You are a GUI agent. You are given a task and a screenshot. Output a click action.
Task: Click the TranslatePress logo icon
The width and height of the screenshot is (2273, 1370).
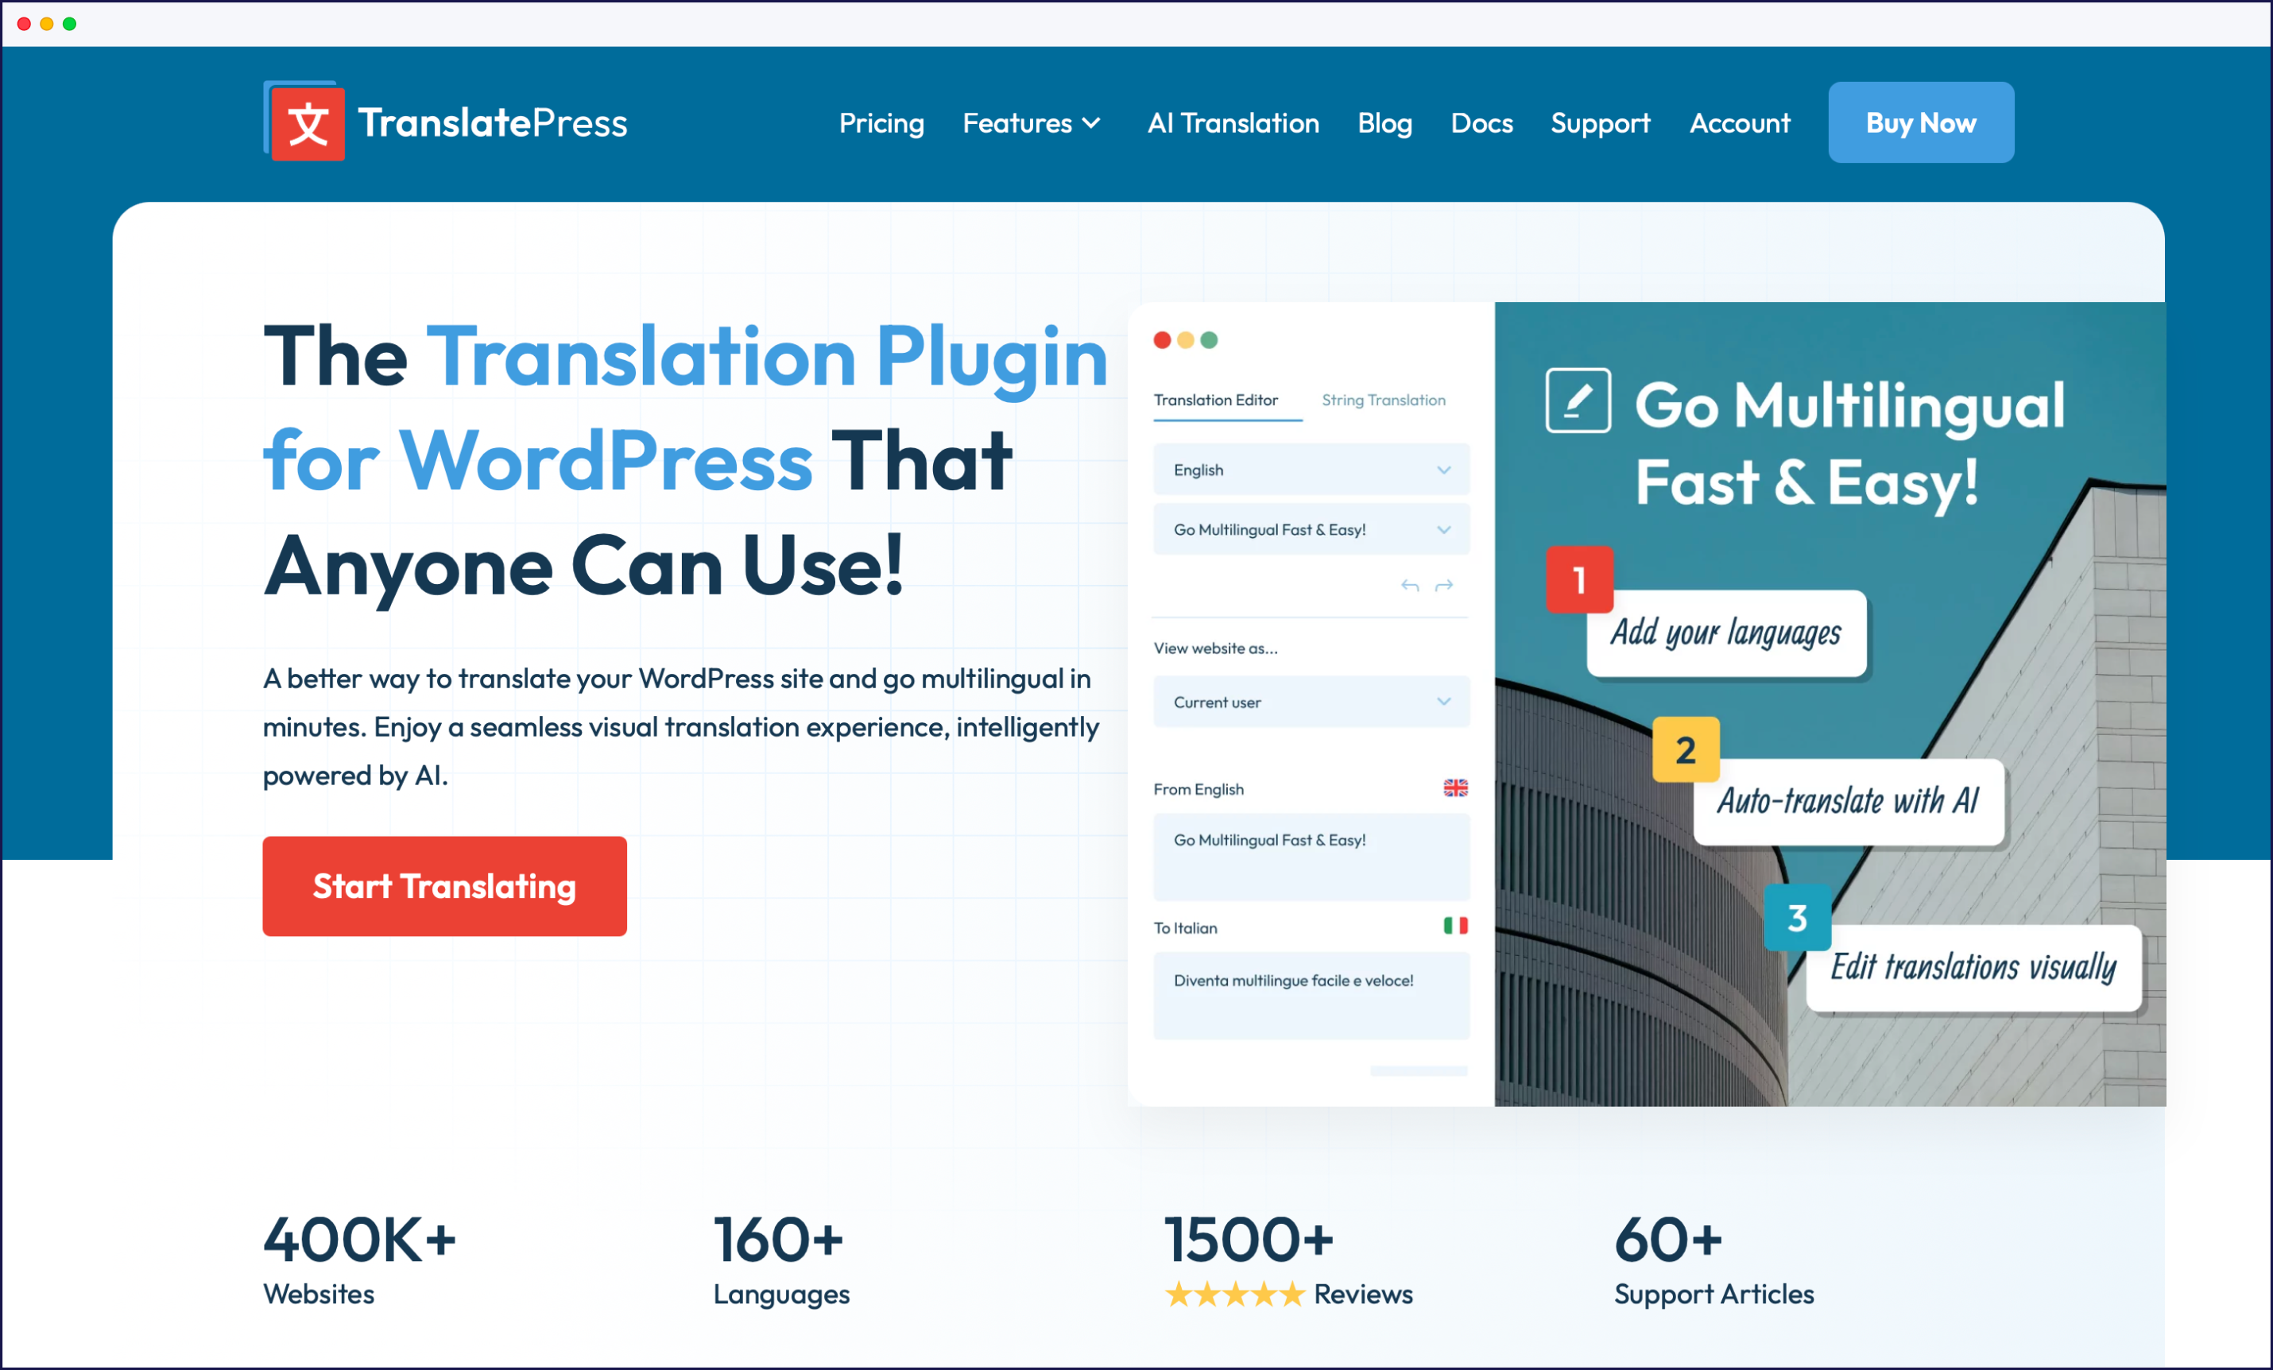(304, 121)
